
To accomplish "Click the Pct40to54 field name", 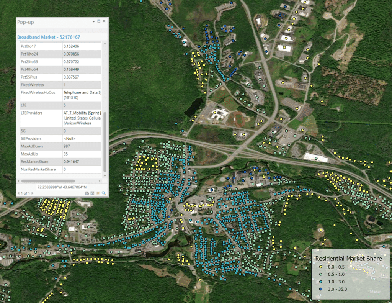I will [29, 69].
